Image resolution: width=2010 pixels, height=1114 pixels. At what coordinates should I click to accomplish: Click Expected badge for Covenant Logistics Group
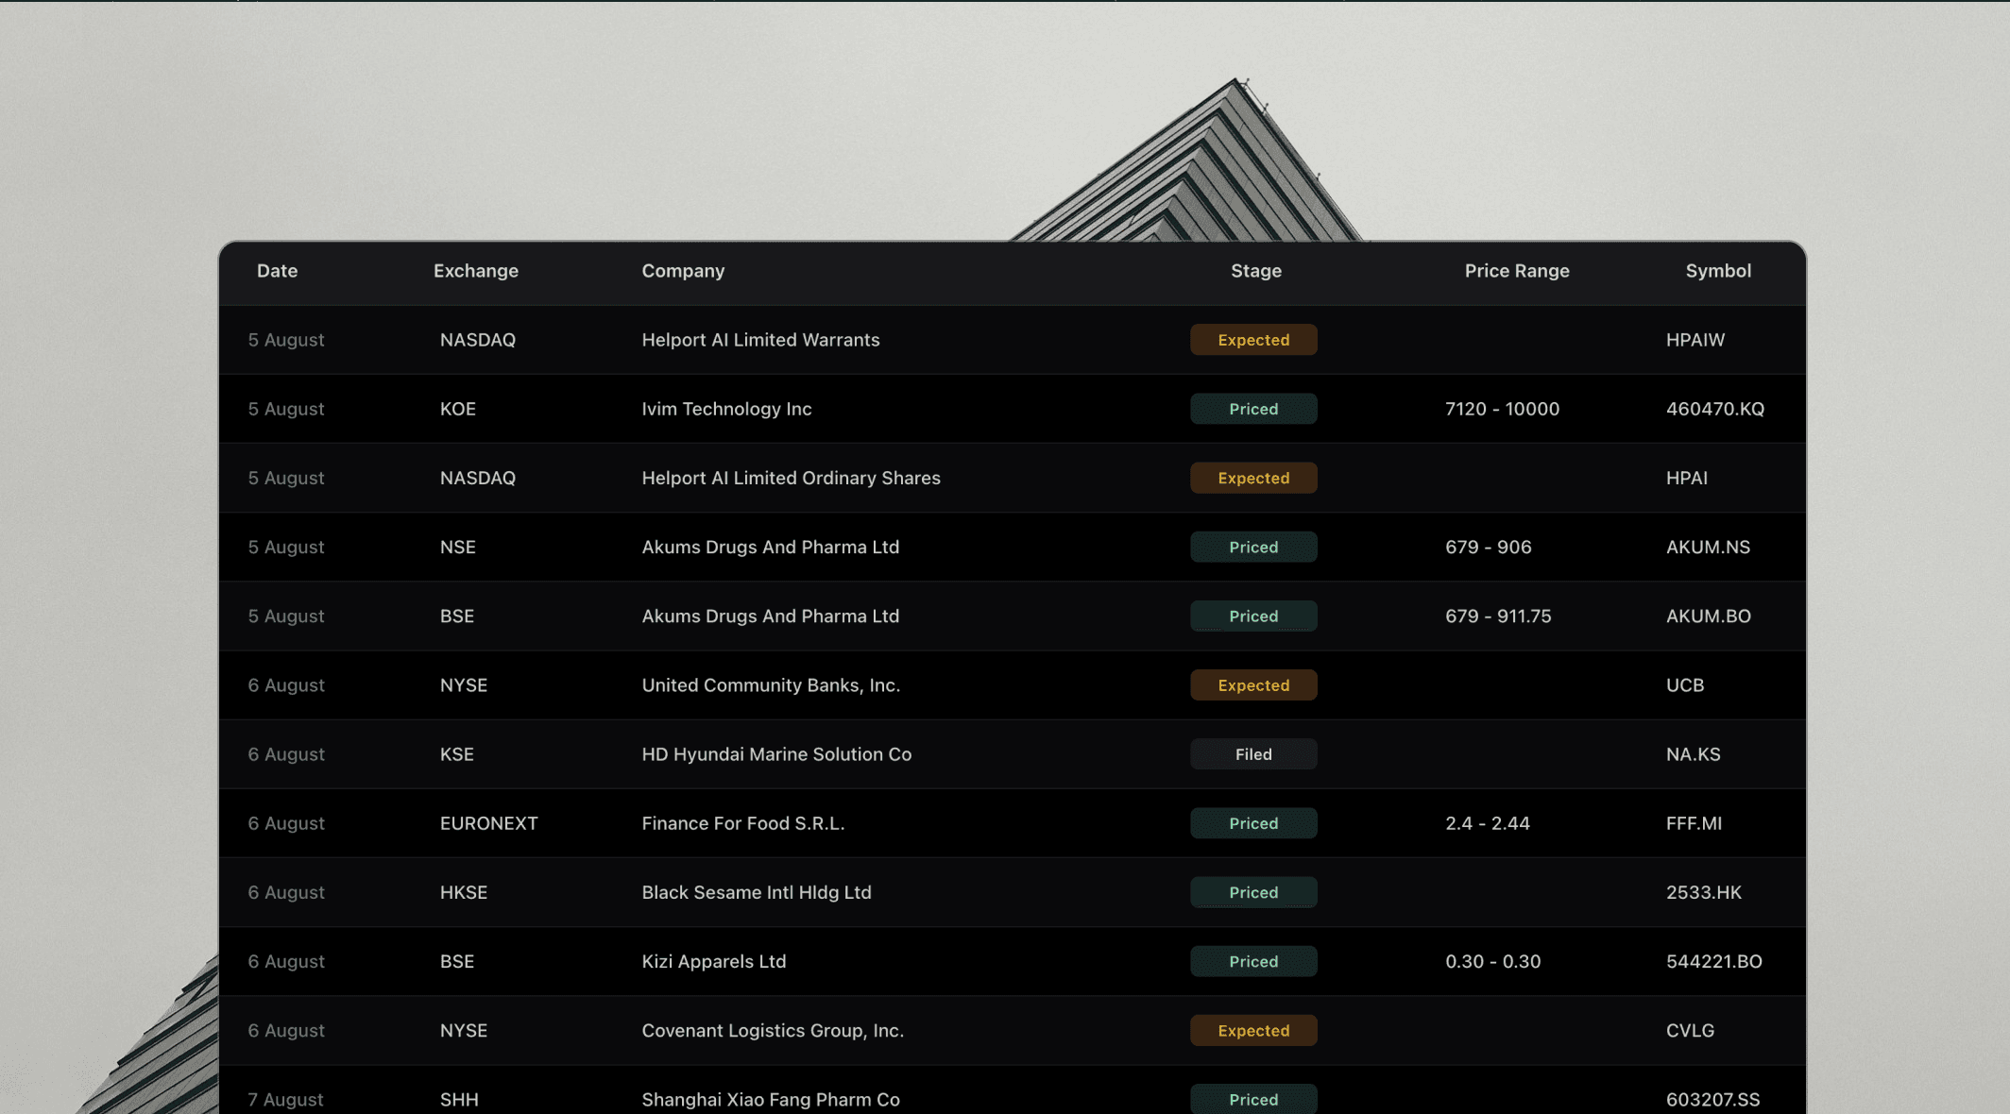coord(1252,1030)
